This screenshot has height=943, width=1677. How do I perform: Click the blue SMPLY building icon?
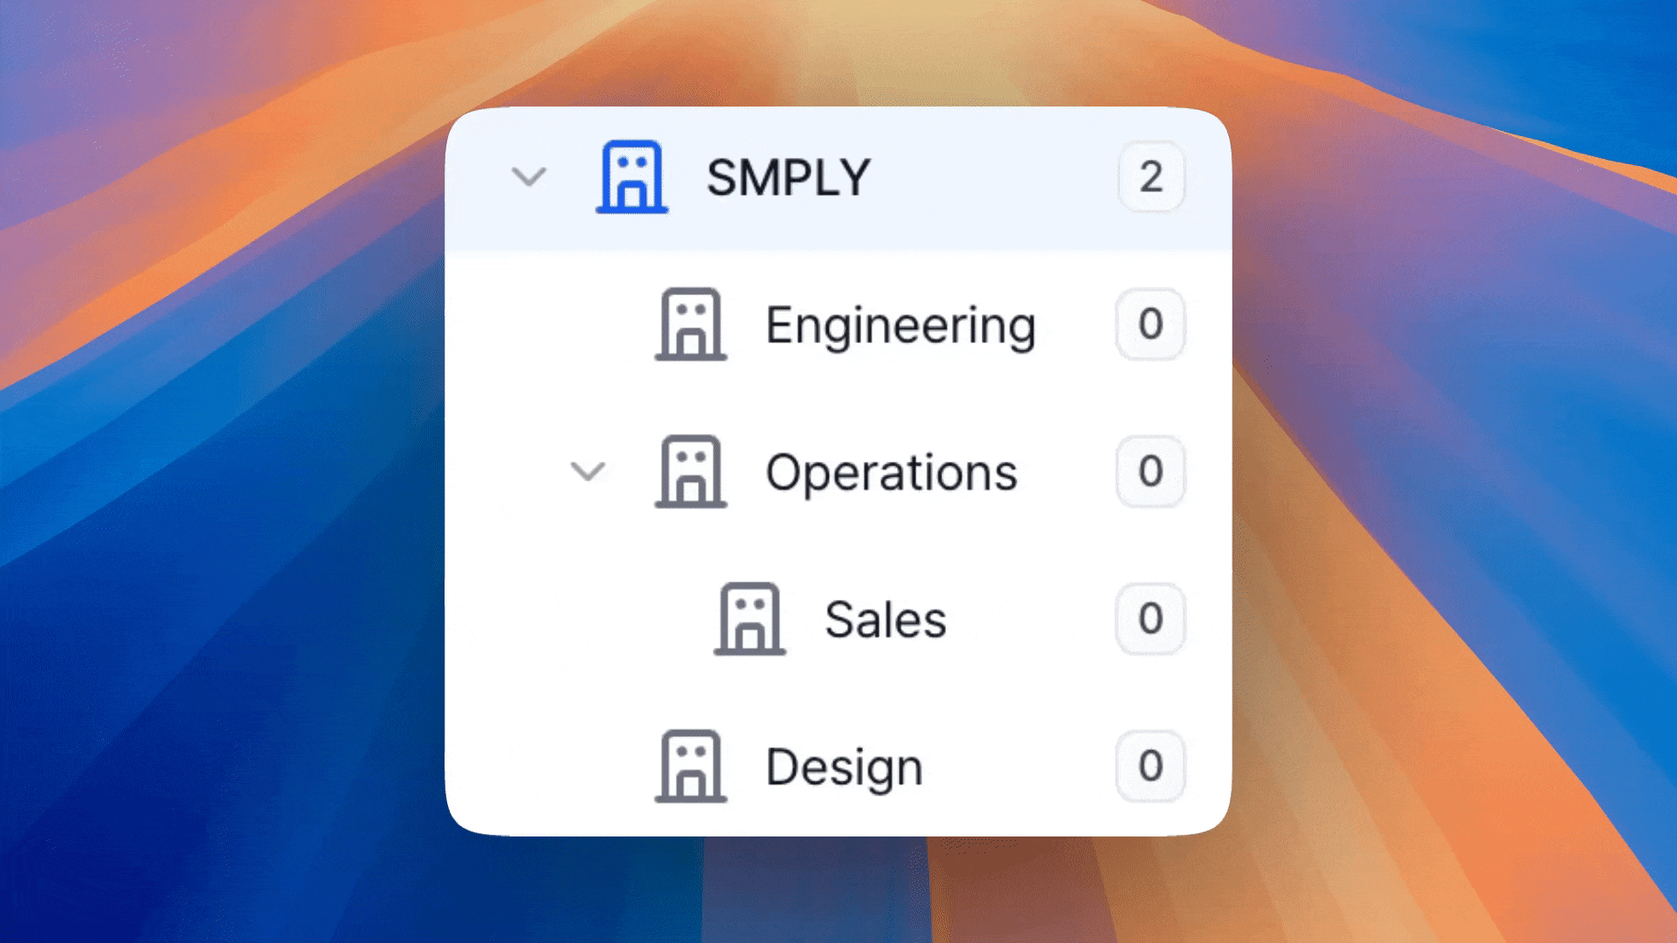tap(632, 177)
